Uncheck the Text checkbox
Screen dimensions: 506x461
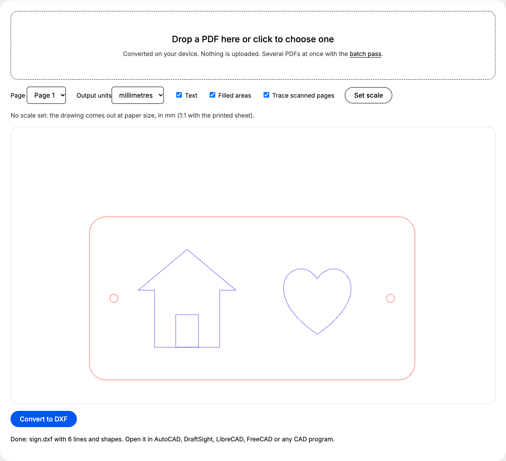click(179, 95)
